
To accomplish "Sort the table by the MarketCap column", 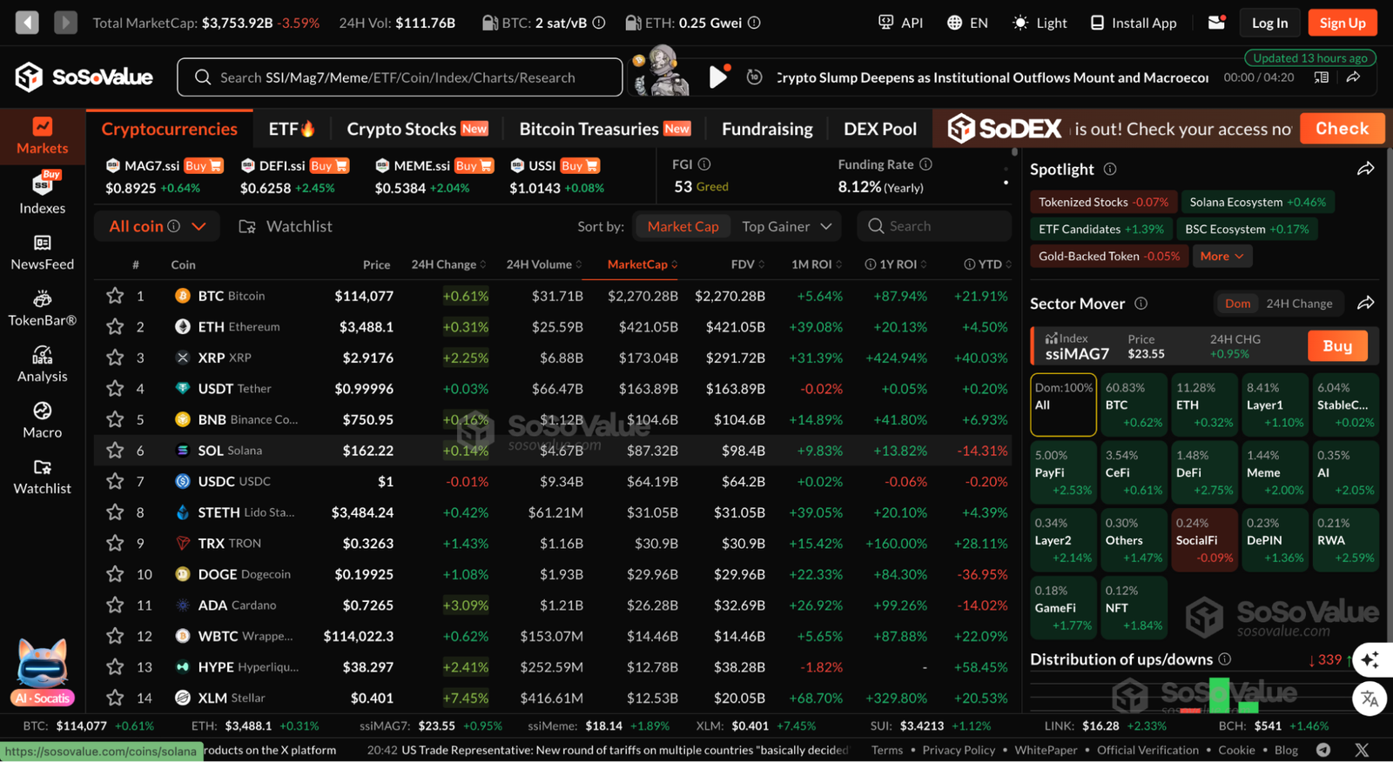I will (643, 264).
